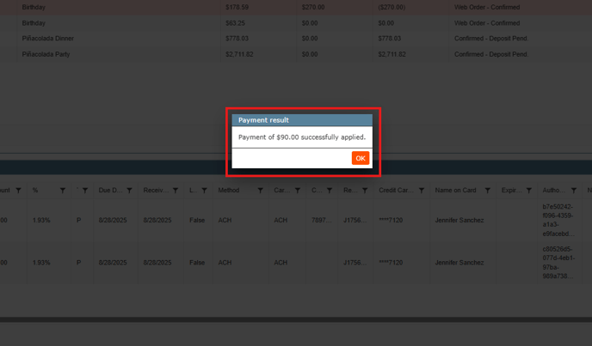Sort by the Expir... column header
592x346 pixels.
click(511, 191)
